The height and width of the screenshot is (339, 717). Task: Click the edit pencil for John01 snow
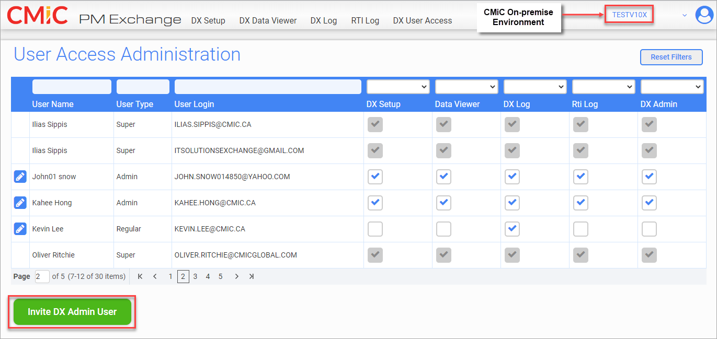20,177
